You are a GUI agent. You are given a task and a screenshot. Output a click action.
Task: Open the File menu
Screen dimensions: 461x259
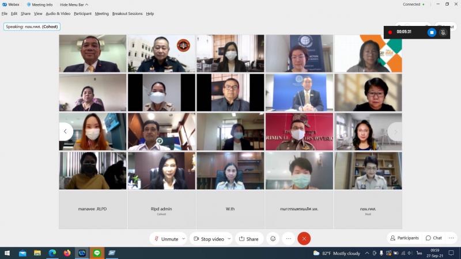point(5,13)
